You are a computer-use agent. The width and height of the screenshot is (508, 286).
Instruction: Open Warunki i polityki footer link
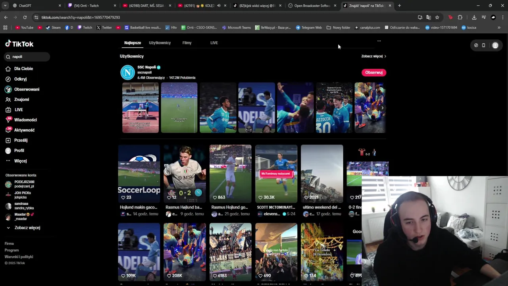pyautogui.click(x=19, y=257)
